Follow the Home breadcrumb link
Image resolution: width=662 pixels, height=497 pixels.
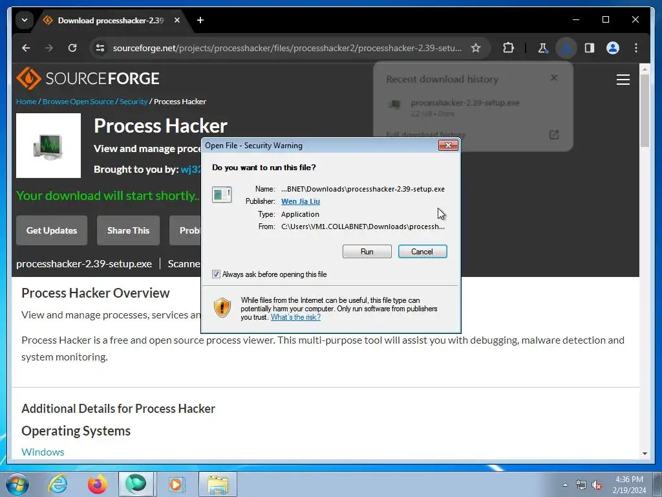(x=26, y=102)
